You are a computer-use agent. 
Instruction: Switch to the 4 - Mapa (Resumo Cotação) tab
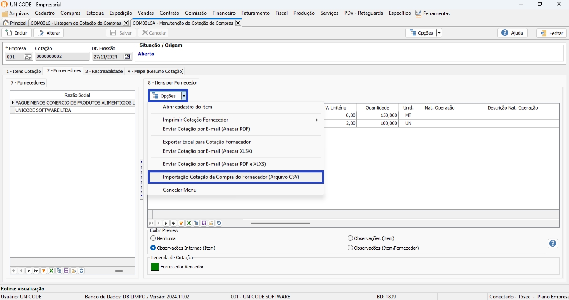pos(155,71)
